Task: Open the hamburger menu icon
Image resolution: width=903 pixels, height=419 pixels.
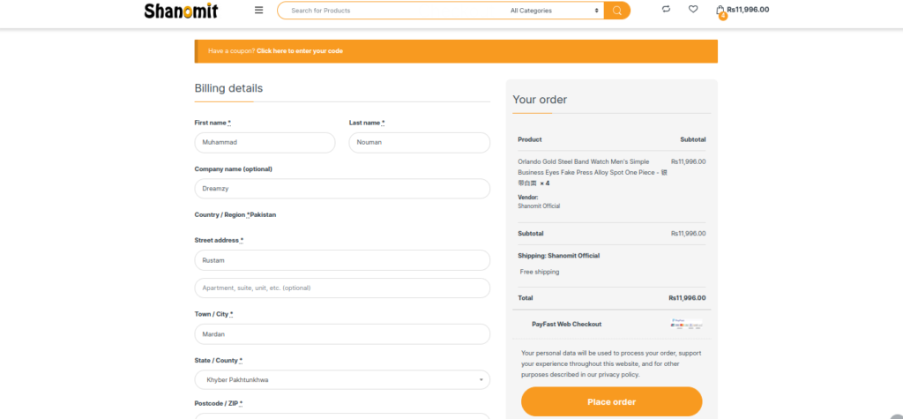Action: tap(258, 10)
